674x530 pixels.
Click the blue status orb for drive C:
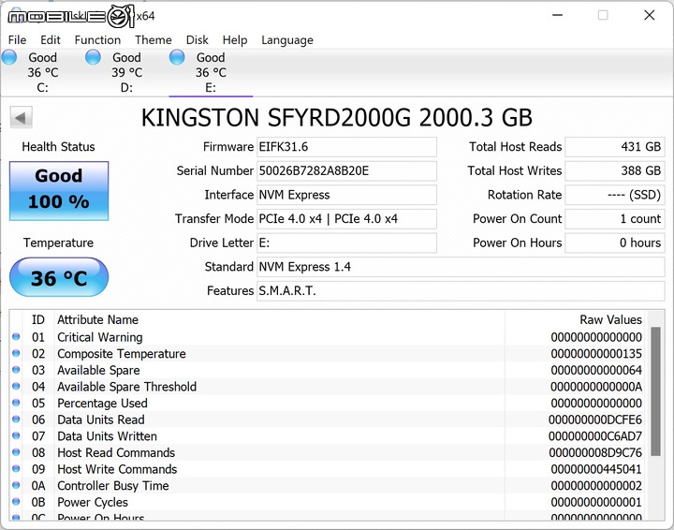9,57
